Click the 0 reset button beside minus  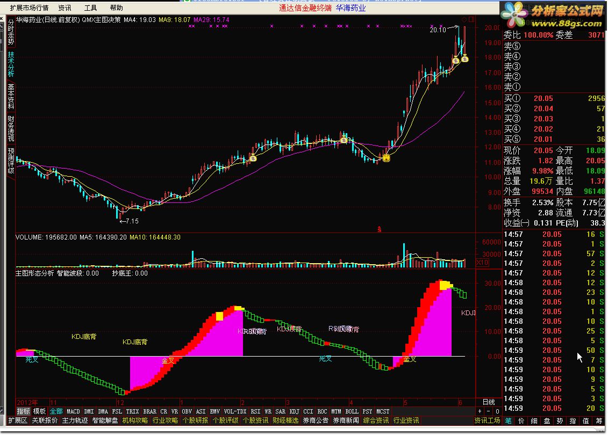coord(497,411)
